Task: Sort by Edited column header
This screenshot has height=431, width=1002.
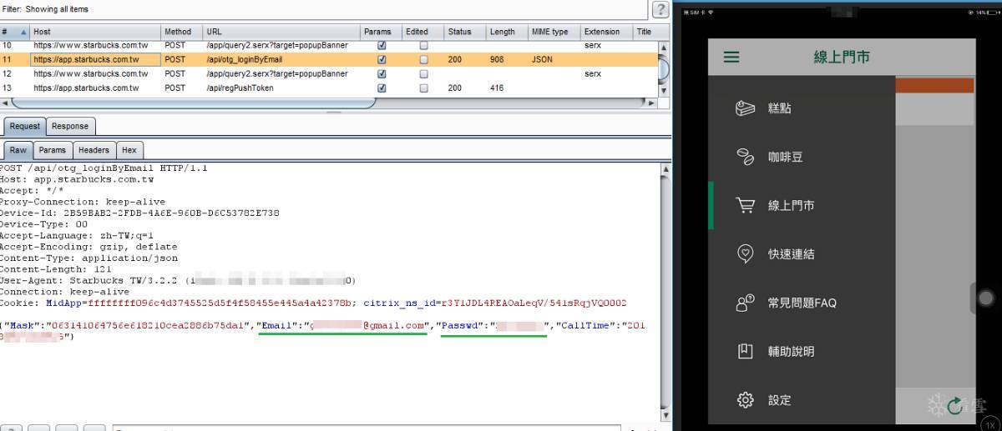Action: point(423,32)
